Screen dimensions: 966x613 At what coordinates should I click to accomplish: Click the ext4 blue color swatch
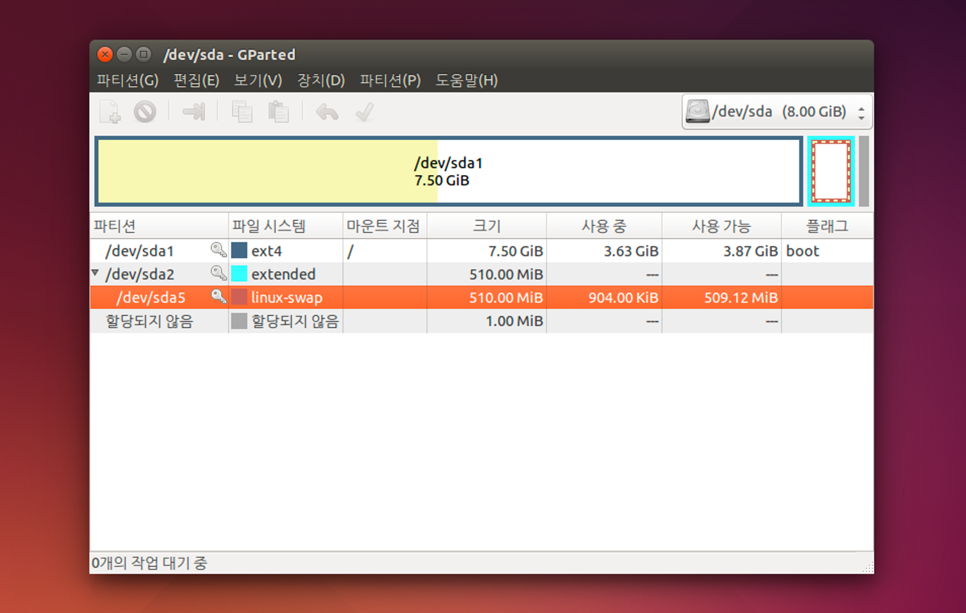(239, 250)
